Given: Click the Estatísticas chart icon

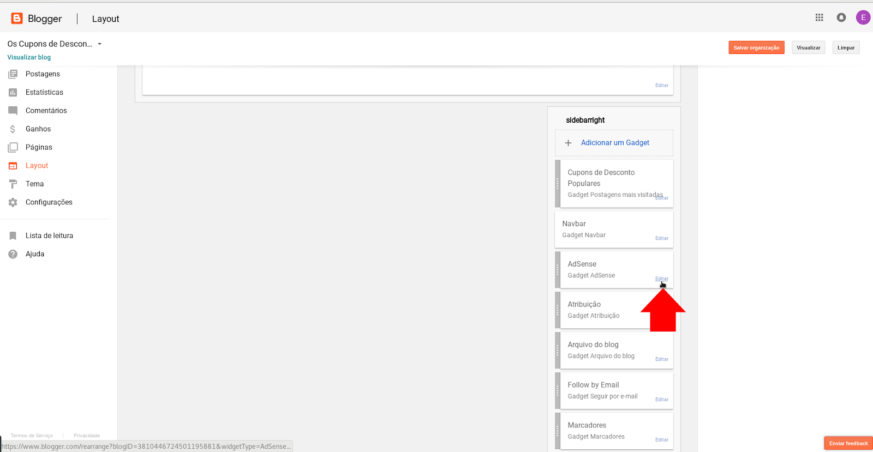Looking at the screenshot, I should tap(13, 93).
